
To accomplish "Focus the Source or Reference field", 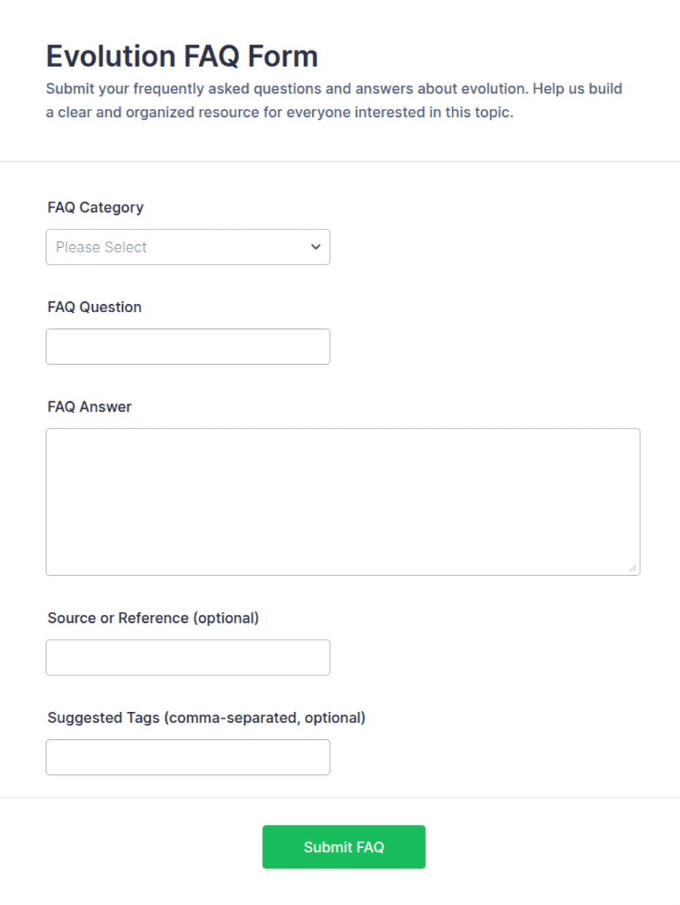I will [x=188, y=658].
